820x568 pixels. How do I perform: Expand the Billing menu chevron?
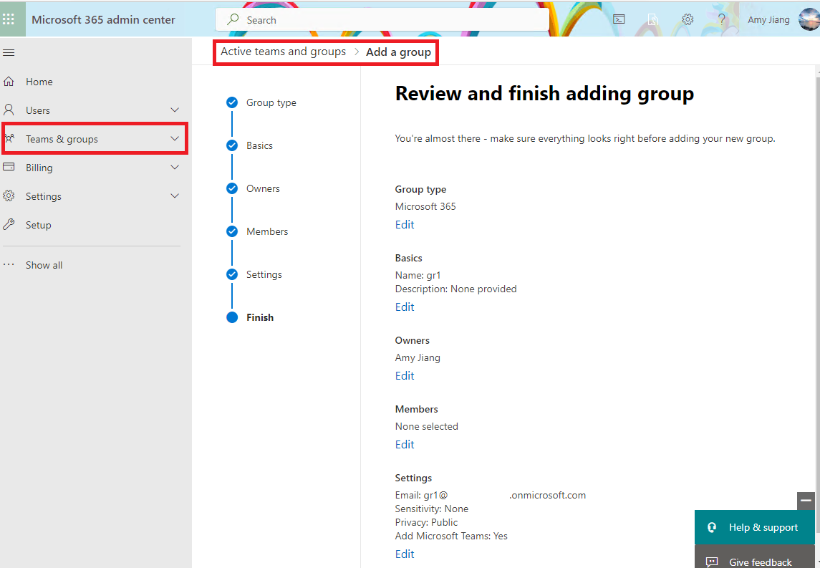pyautogui.click(x=175, y=168)
